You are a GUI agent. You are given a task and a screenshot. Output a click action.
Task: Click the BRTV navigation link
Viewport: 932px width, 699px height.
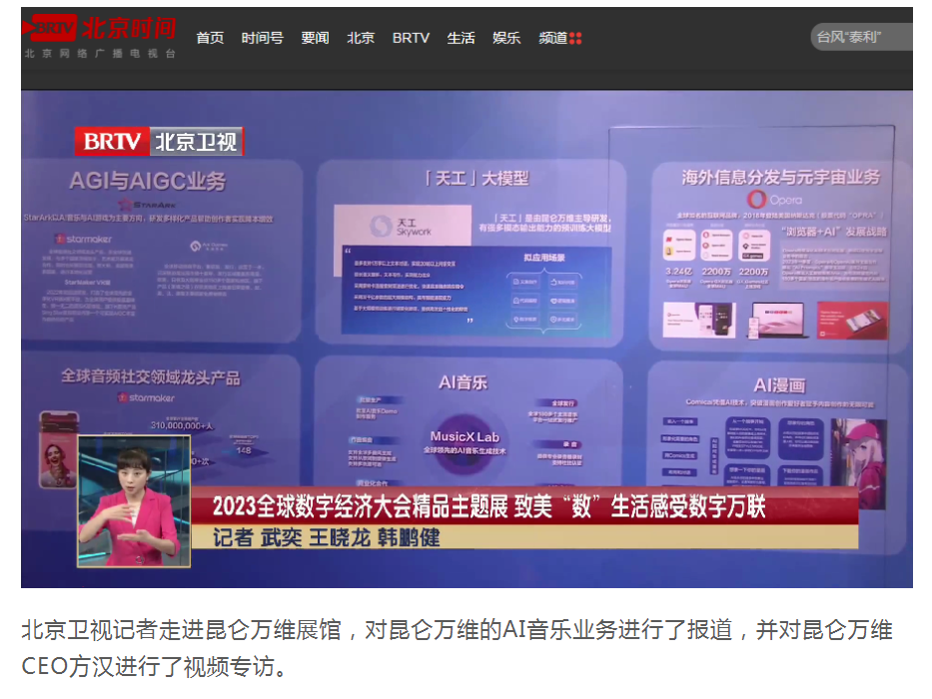411,38
